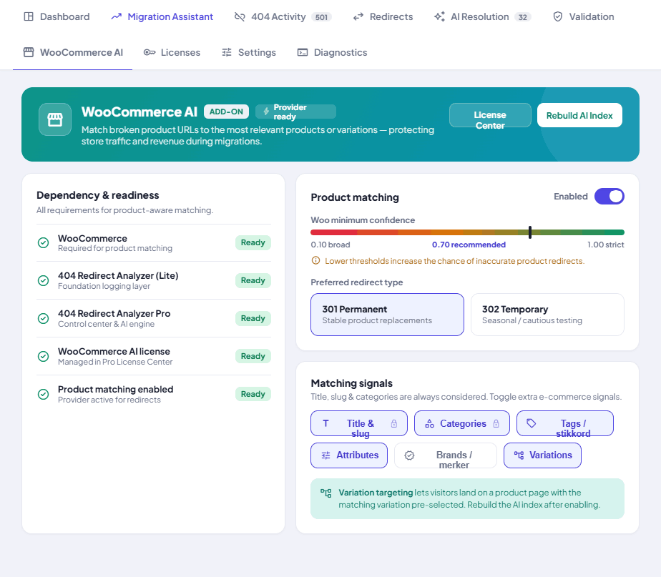Click check icon beside WooCommerce AI license
661x577 pixels.
44,357
